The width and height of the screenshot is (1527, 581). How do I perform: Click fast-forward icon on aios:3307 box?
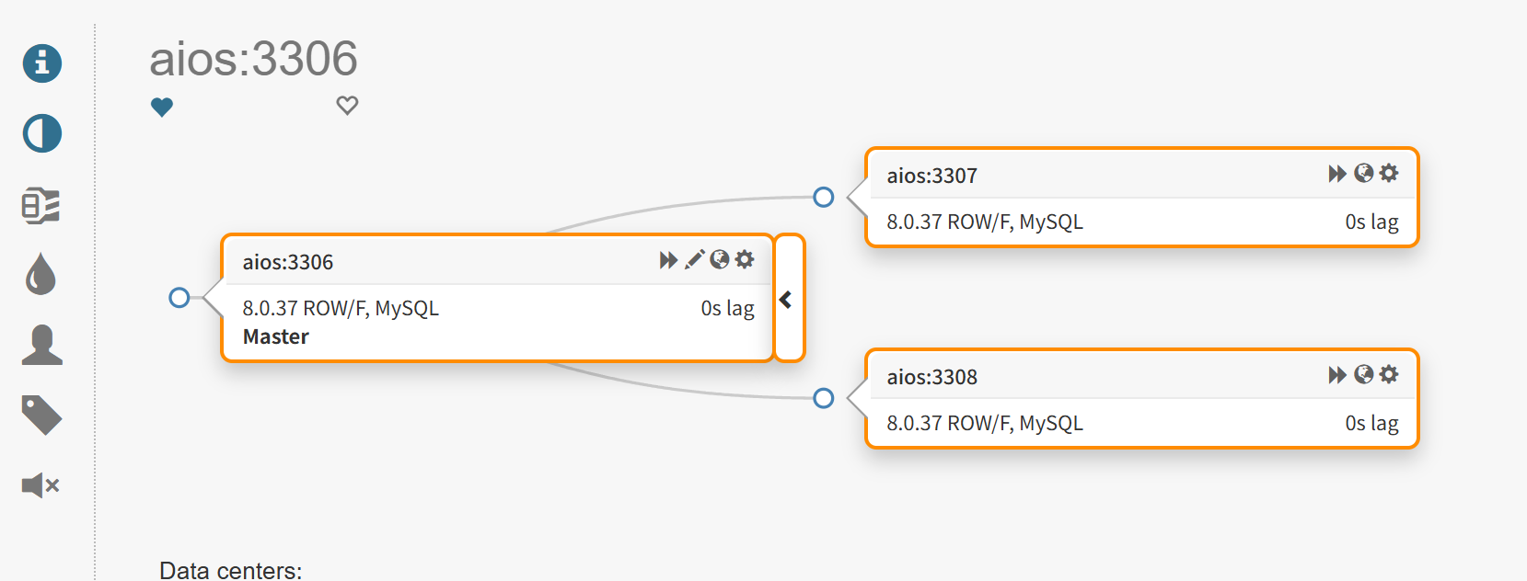pos(1337,174)
